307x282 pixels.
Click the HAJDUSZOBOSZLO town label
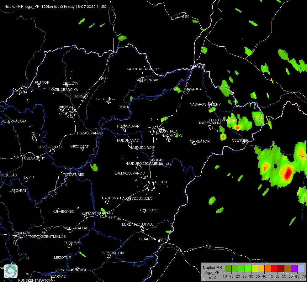136,198
